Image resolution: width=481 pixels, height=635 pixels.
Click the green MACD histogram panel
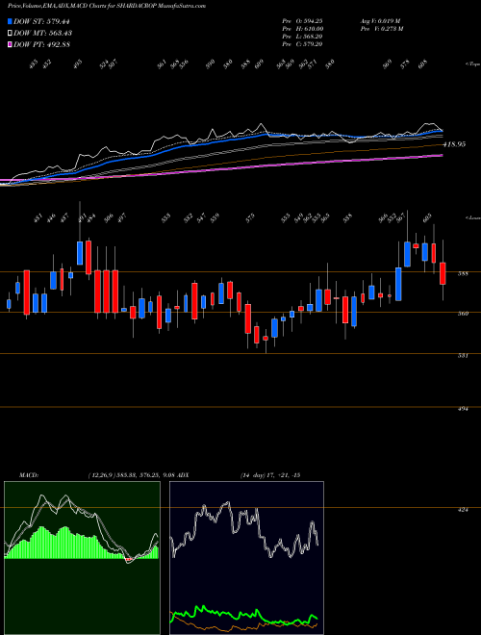point(82,558)
